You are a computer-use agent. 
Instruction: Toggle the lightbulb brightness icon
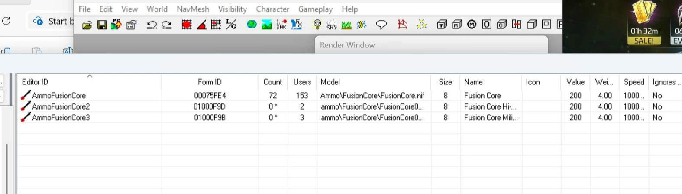click(x=317, y=25)
